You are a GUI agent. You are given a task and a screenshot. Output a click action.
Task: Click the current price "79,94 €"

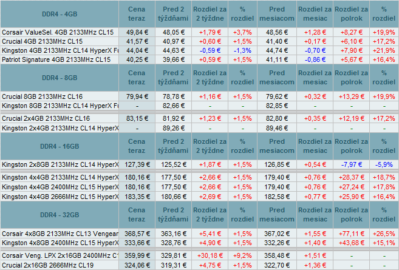point(137,96)
